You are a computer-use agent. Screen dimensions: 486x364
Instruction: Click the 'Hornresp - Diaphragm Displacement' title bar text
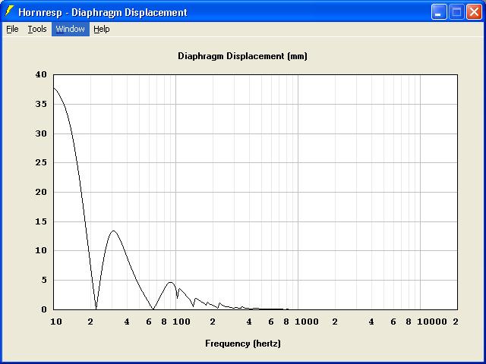[103, 12]
